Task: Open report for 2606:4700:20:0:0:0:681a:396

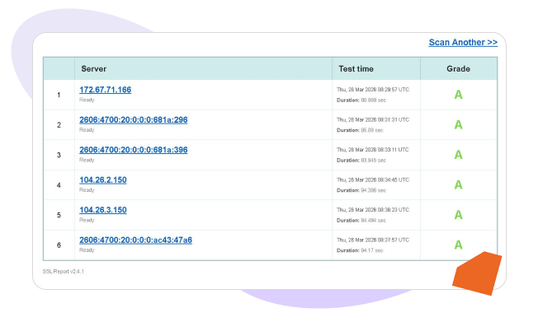Action: tap(134, 150)
